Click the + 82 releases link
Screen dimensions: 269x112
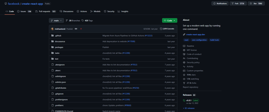pyautogui.click(x=189, y=108)
